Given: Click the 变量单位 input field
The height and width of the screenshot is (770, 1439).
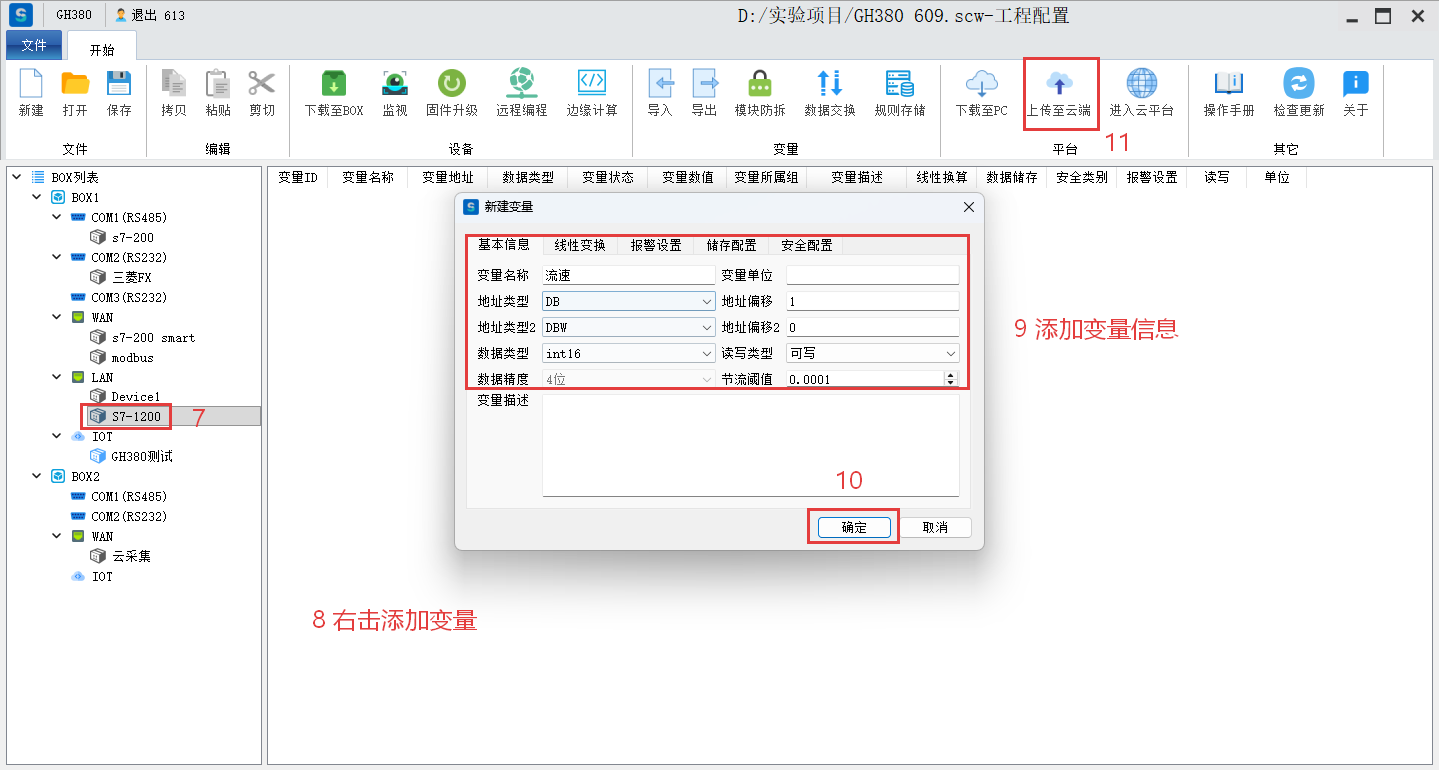Looking at the screenshot, I should tap(873, 275).
